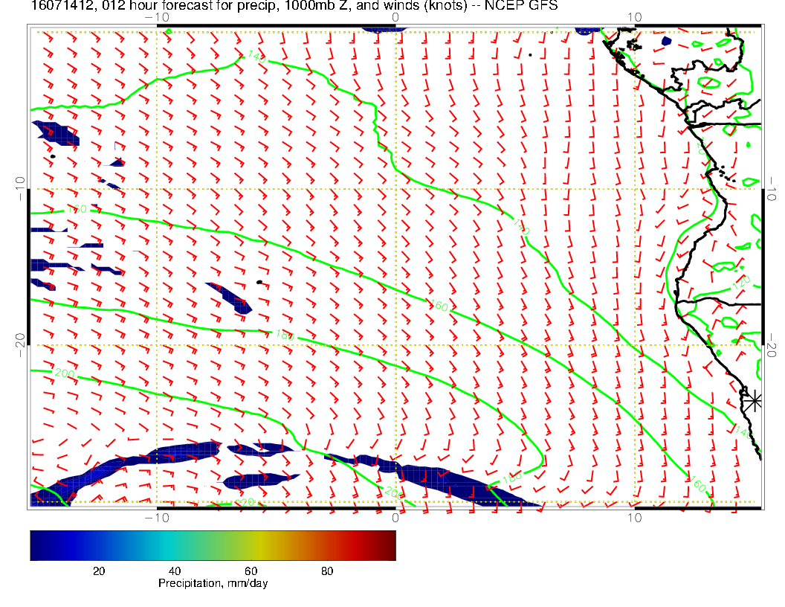Click the '-20' latitude label on left axis
Image resolution: width=785 pixels, height=607 pixels.
(x=21, y=345)
